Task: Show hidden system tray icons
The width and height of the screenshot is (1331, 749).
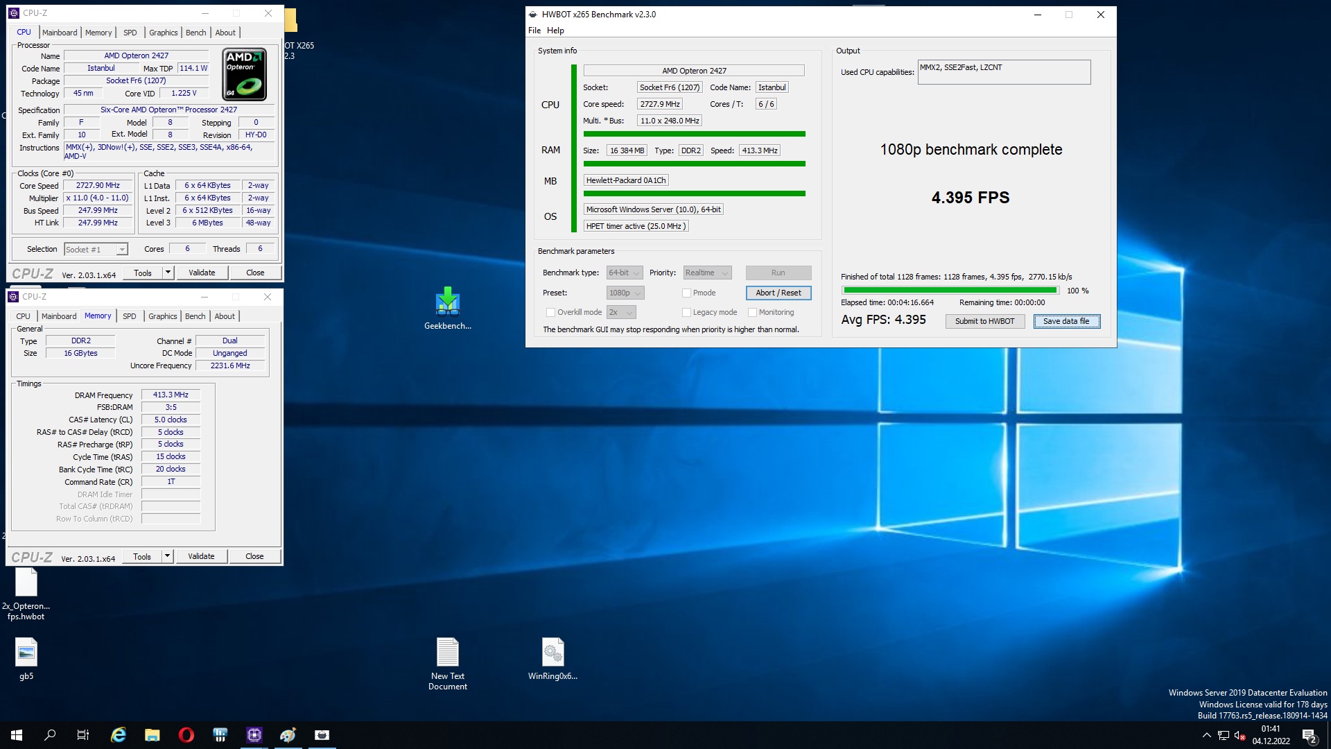Action: click(x=1206, y=735)
